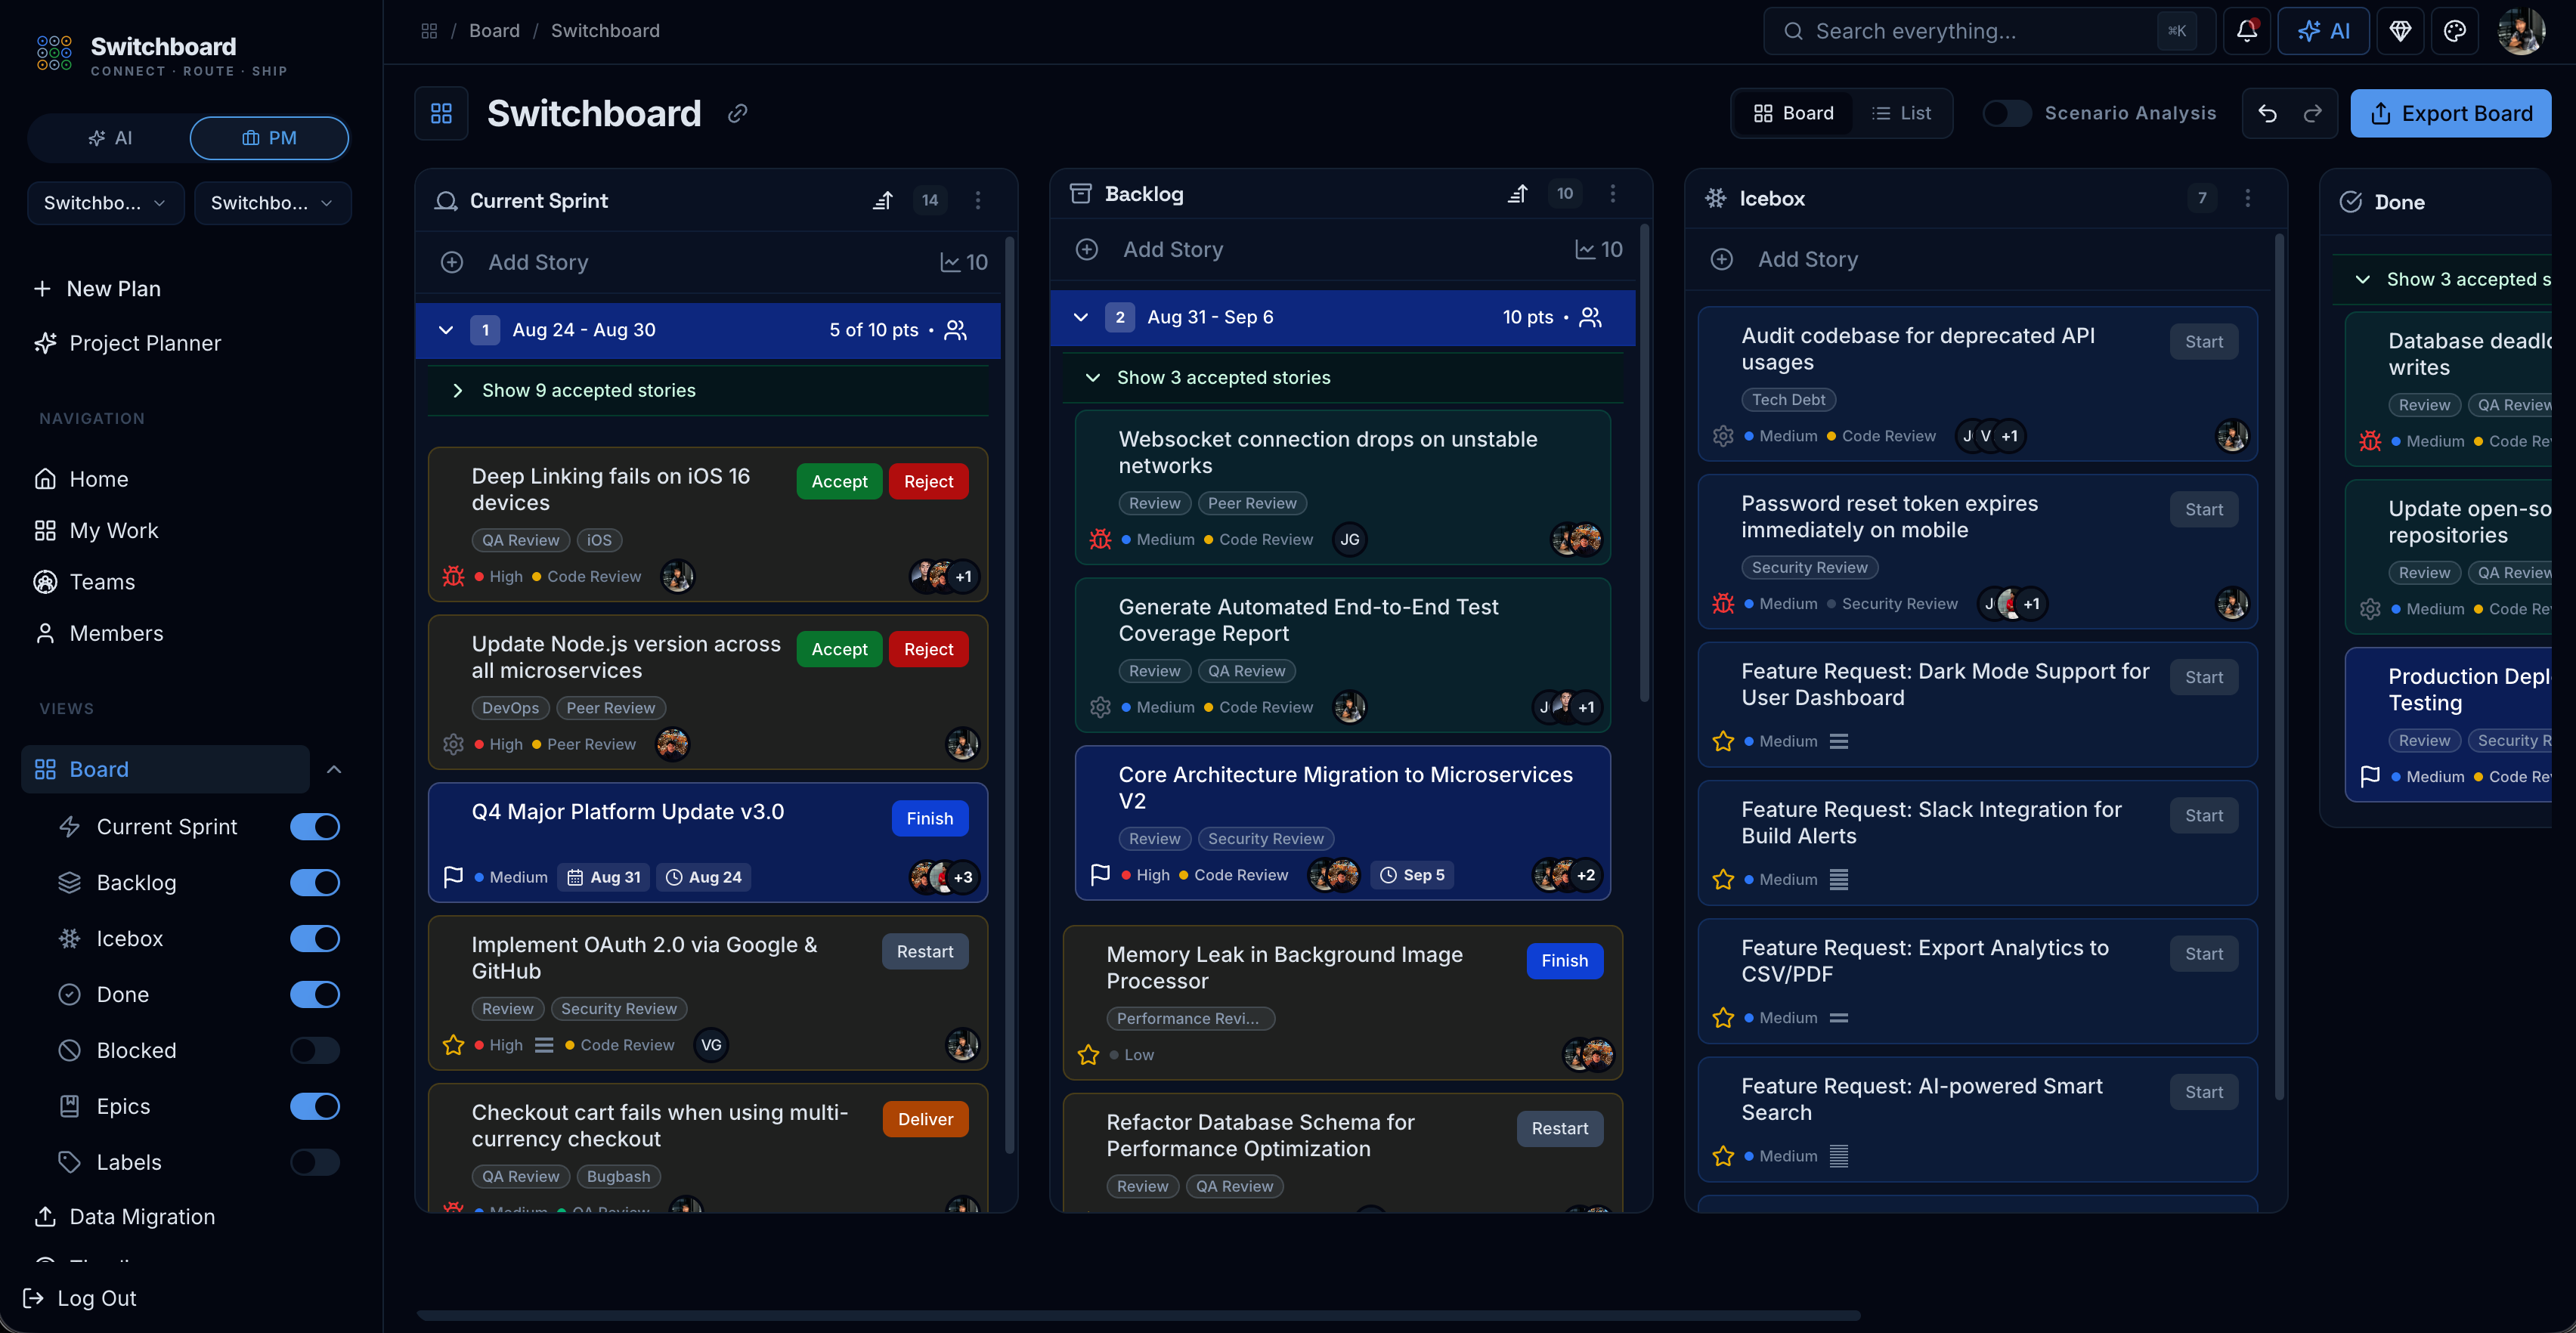
Task: Collapse Show 3 accepted stories in Backlog
Action: tap(1343, 378)
